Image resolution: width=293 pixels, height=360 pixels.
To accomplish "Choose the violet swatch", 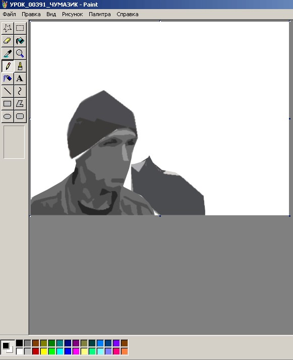I will [x=116, y=343].
